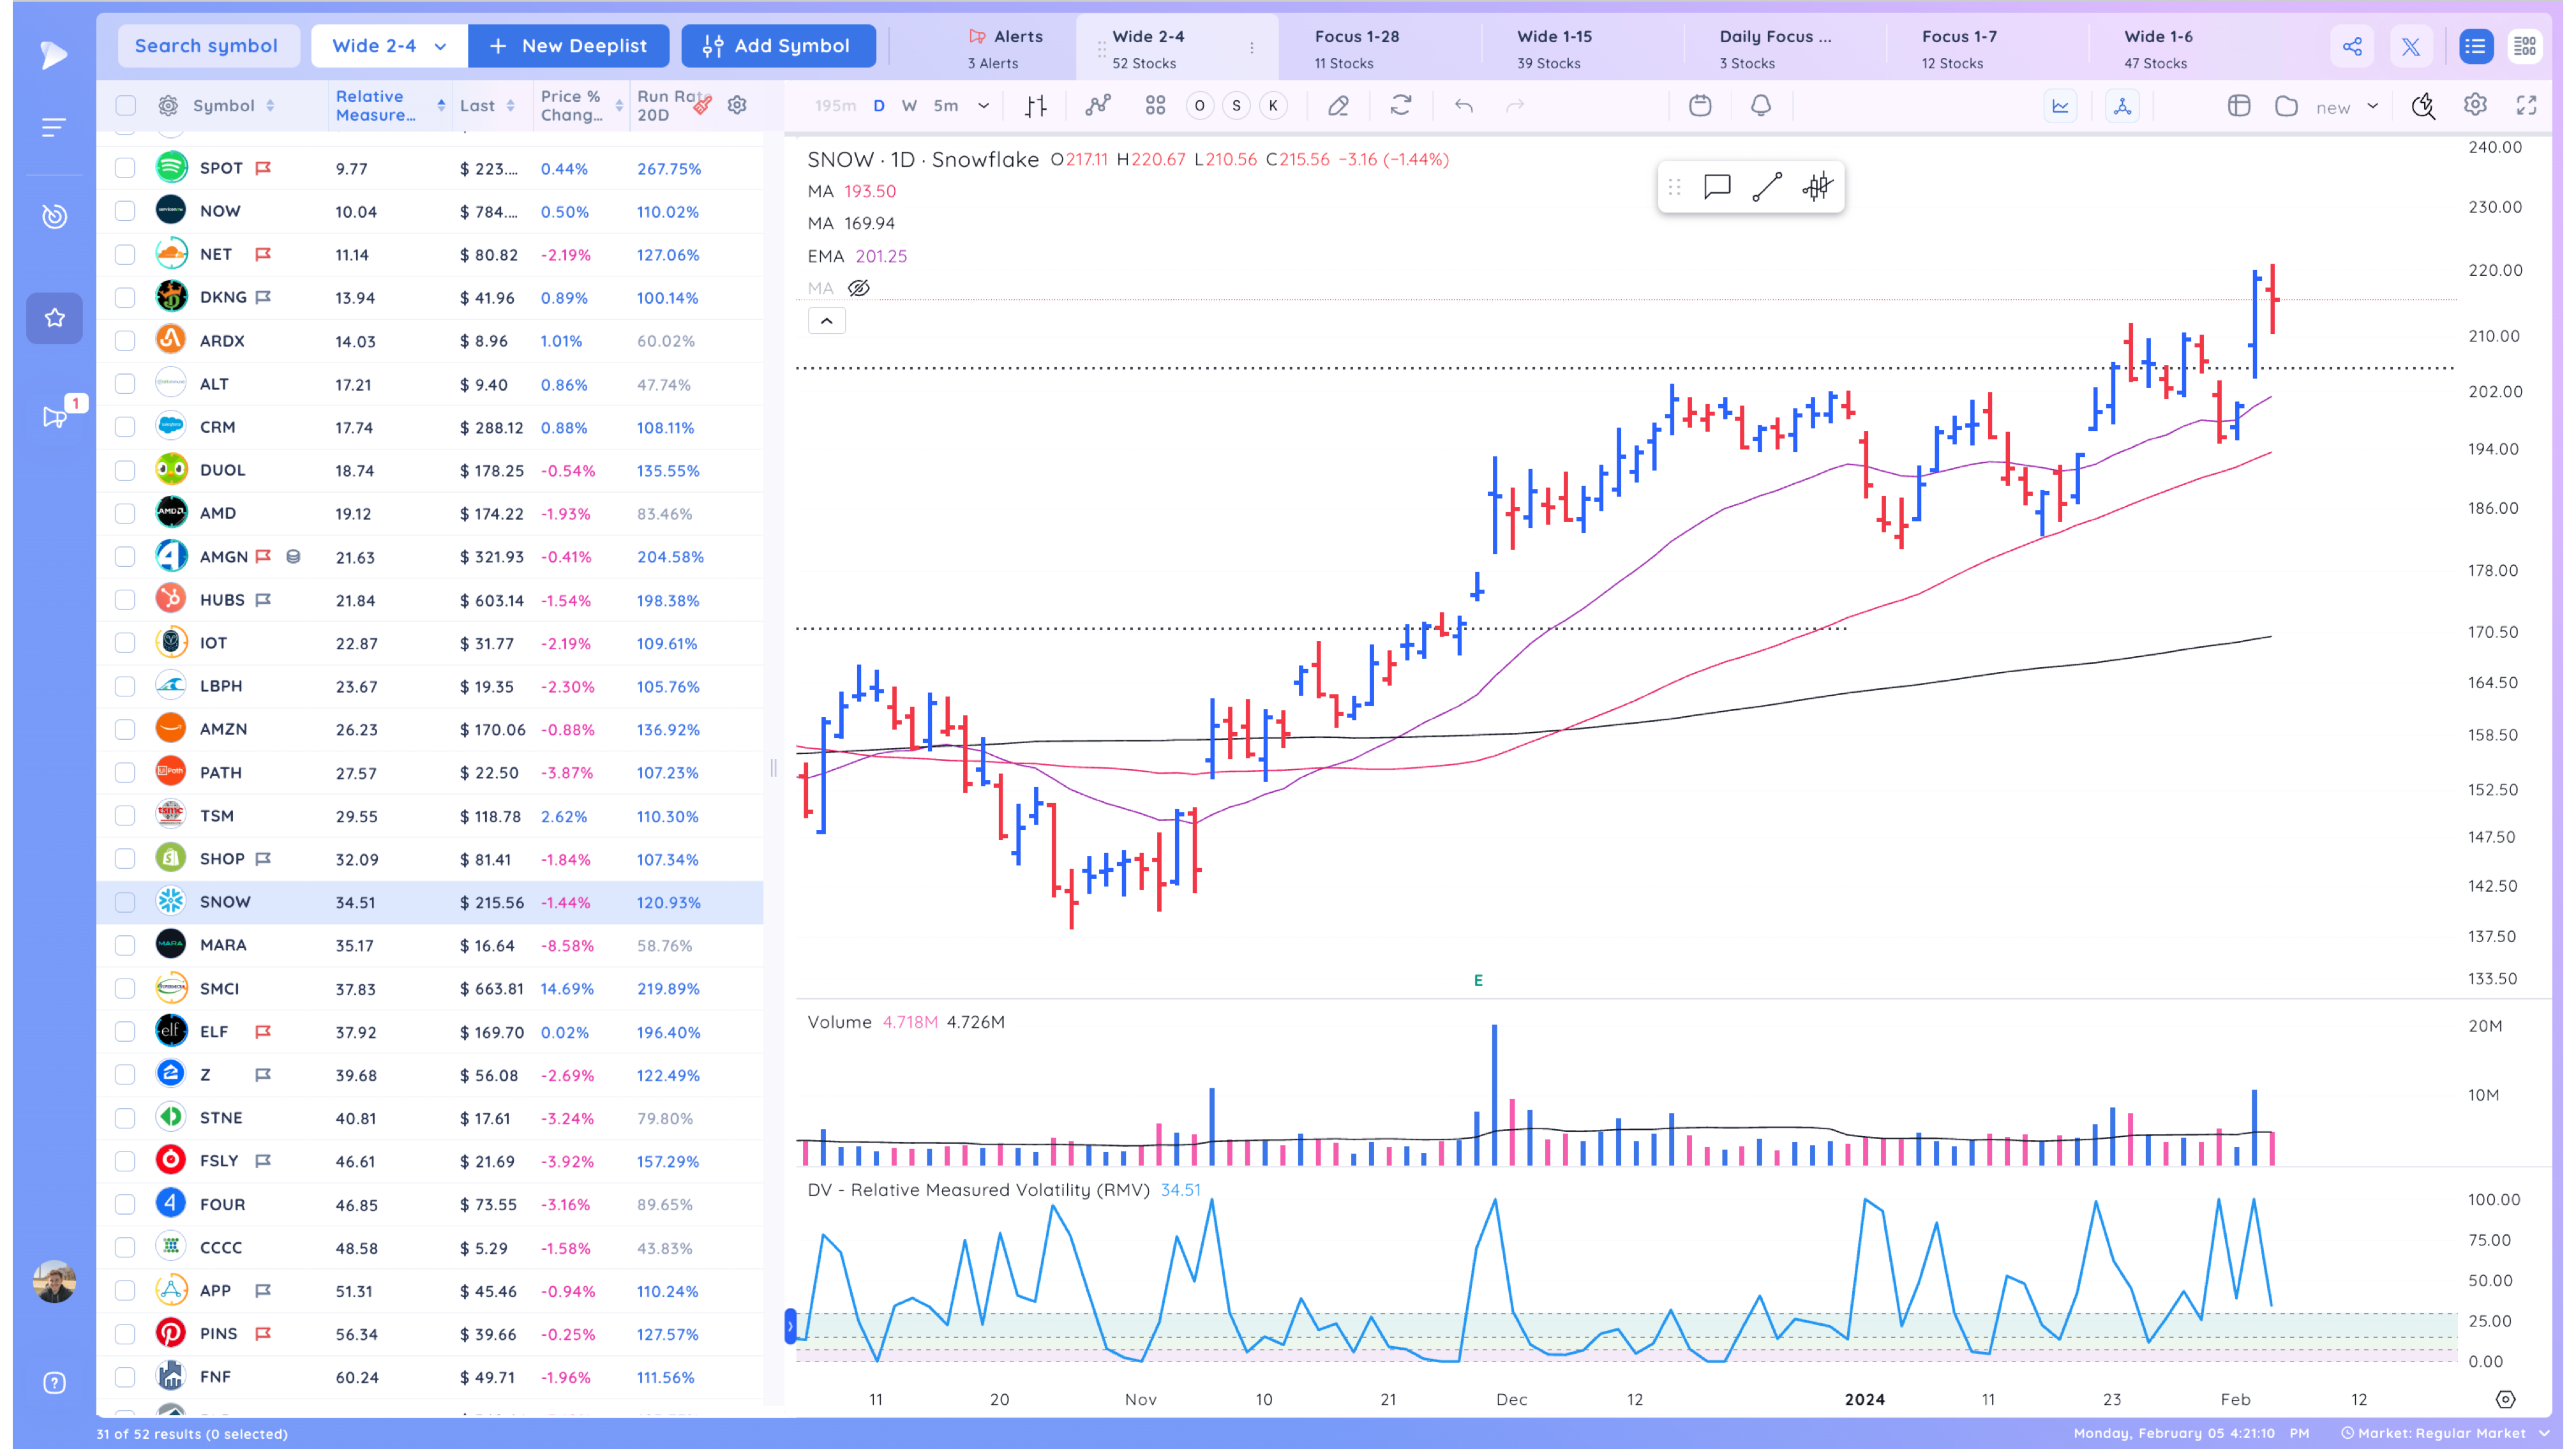
Task: Enter fullscreen chart mode
Action: pos(2527,105)
